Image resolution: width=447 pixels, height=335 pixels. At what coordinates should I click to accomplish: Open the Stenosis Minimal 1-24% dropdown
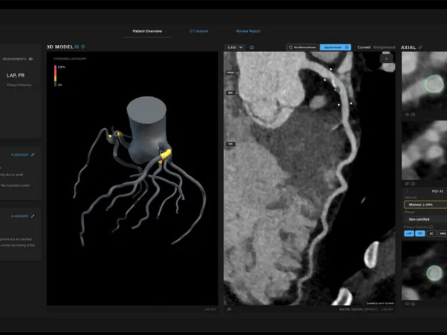click(425, 205)
